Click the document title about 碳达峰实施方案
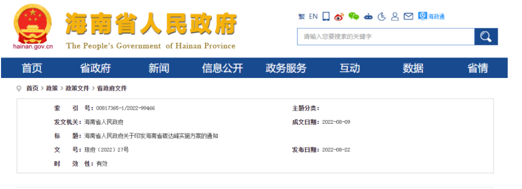The width and height of the screenshot is (522, 189). (x=151, y=136)
